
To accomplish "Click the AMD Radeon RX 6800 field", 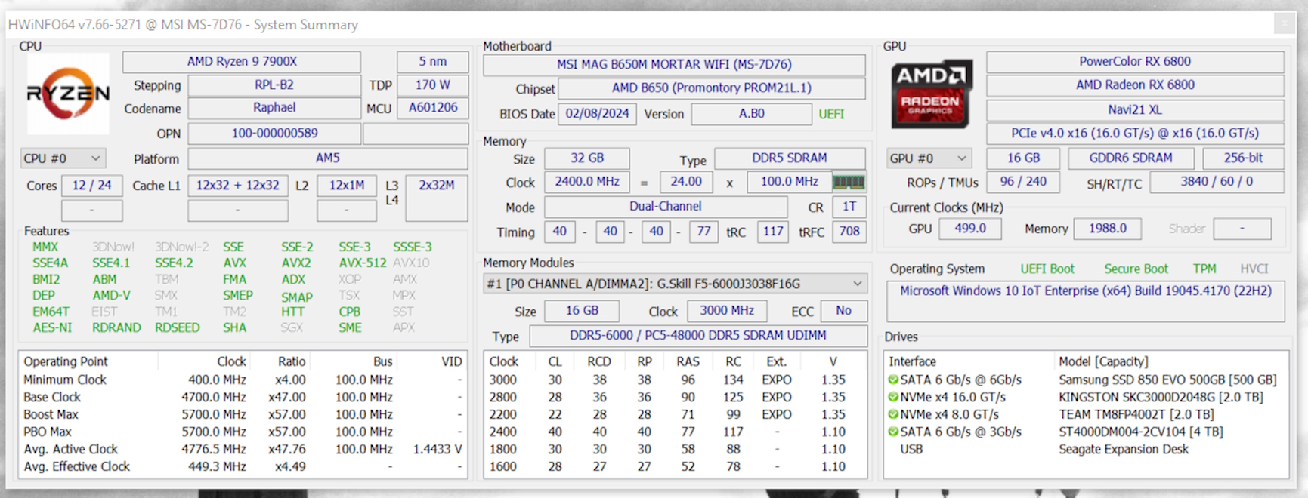I will (x=1135, y=85).
